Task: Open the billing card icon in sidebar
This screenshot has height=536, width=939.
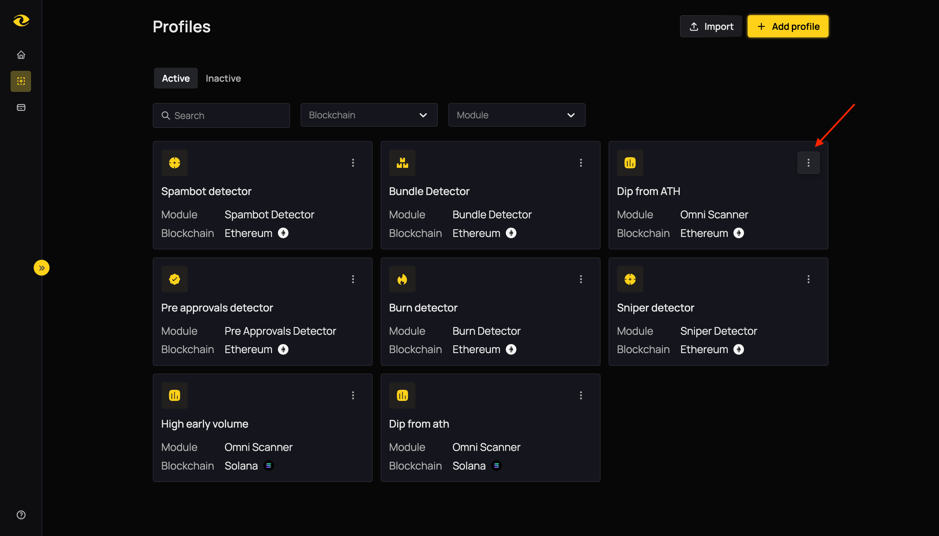Action: point(21,107)
